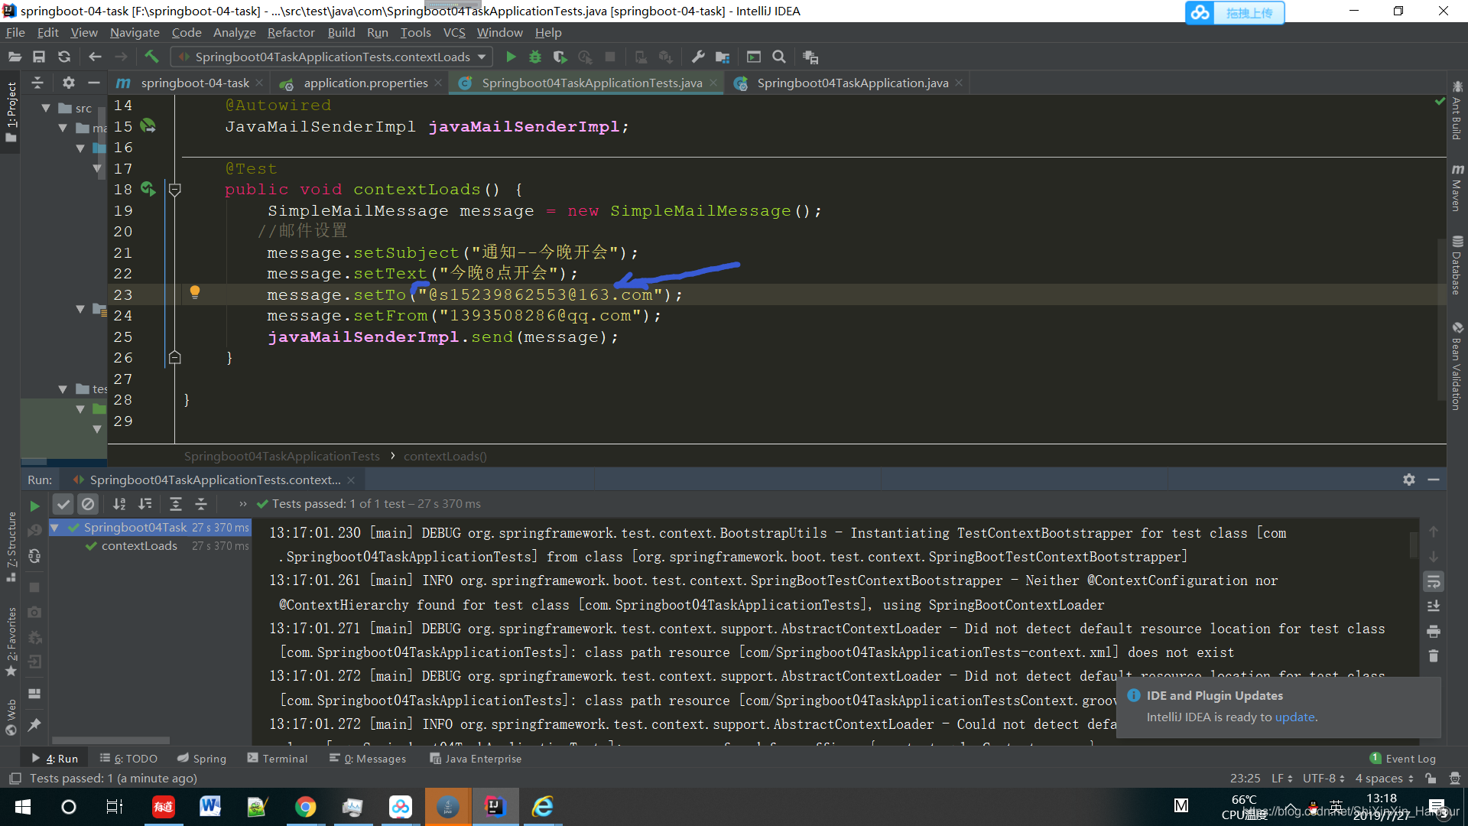Open the Refactor menu
This screenshot has width=1468, height=826.
tap(291, 32)
